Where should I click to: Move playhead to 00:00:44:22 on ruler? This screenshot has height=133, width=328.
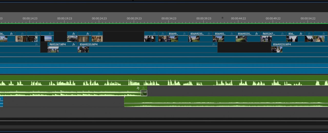(238, 18)
